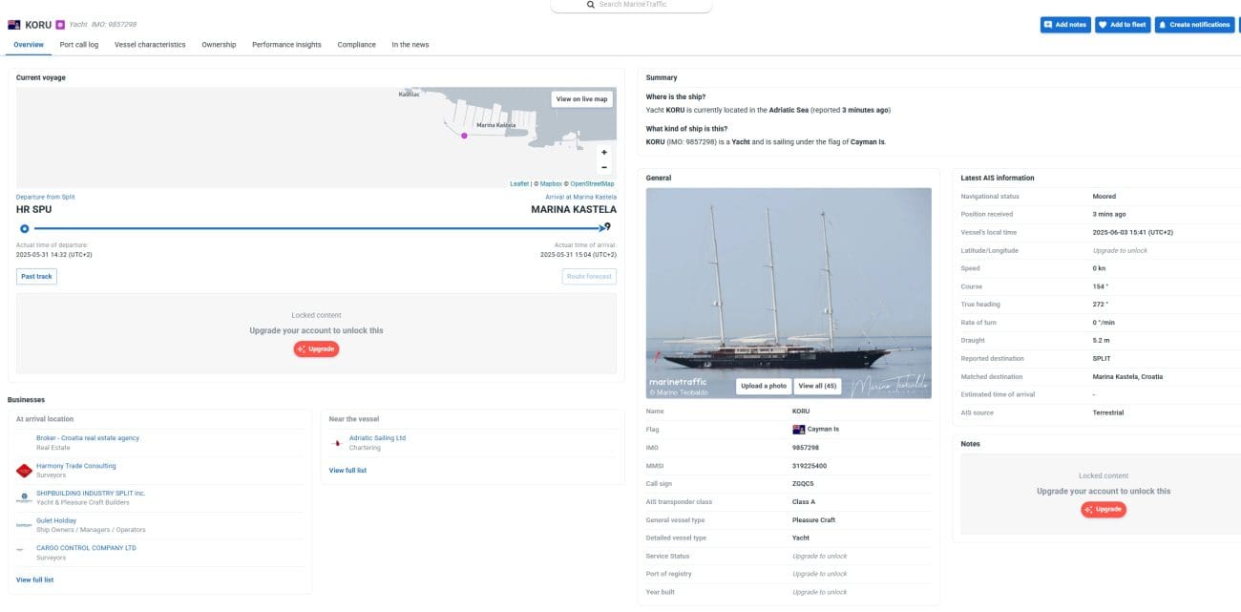Screen dimensions: 1241x612
Task: Open the Compliance tab
Action: click(356, 45)
